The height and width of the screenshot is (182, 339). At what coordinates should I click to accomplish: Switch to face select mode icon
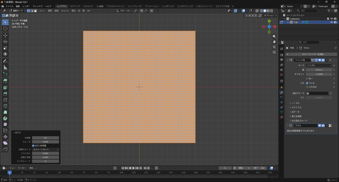point(36,11)
